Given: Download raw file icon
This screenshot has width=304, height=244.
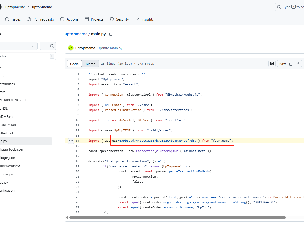Looking at the screenshot, I should click(298, 64).
